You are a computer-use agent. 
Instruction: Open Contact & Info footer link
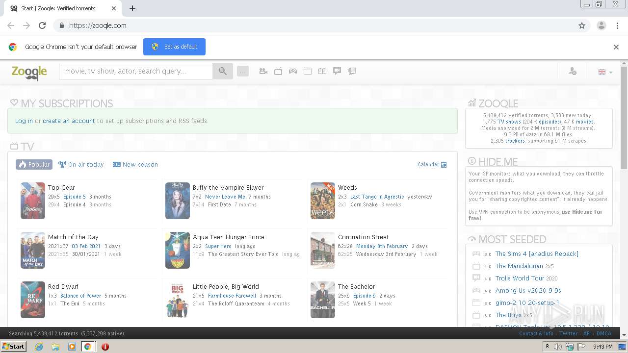[x=536, y=333]
